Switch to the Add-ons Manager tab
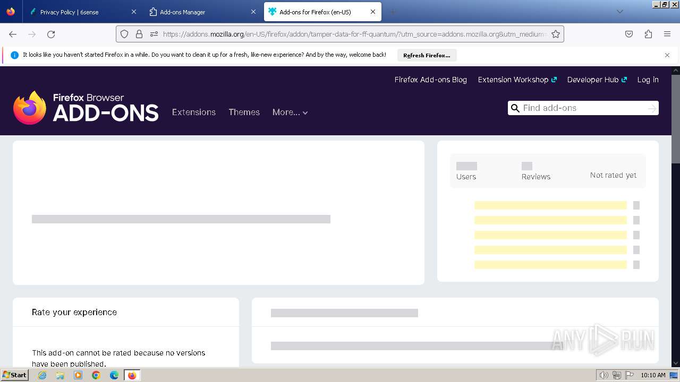 tap(202, 12)
